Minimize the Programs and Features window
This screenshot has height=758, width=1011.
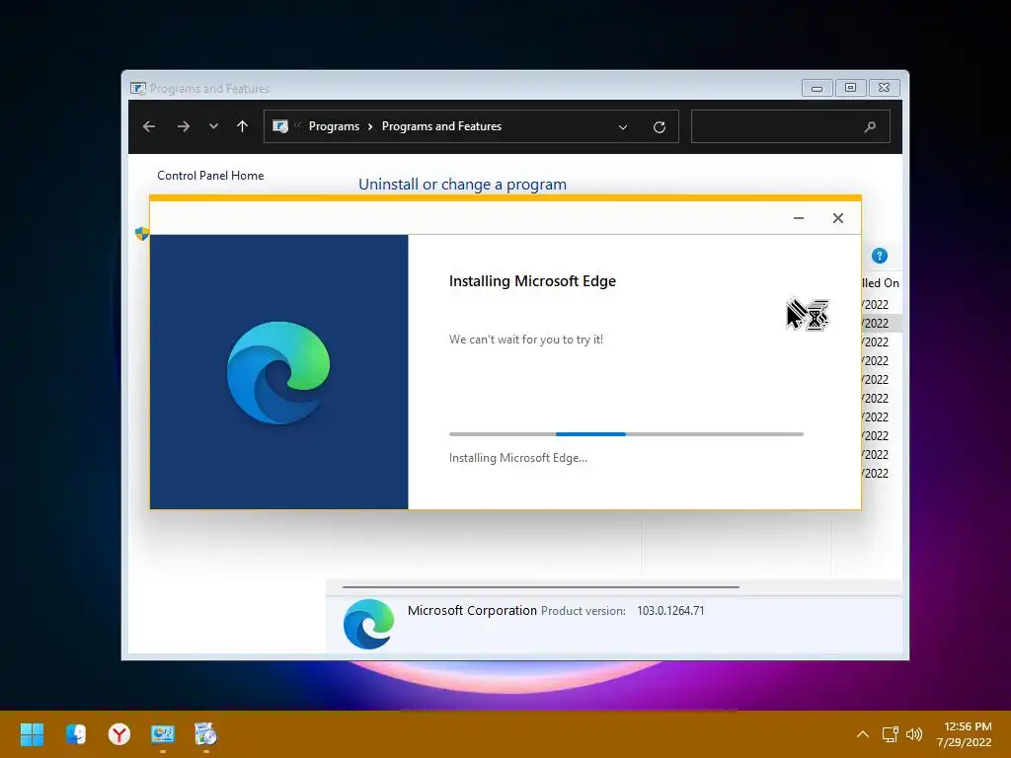(x=817, y=88)
